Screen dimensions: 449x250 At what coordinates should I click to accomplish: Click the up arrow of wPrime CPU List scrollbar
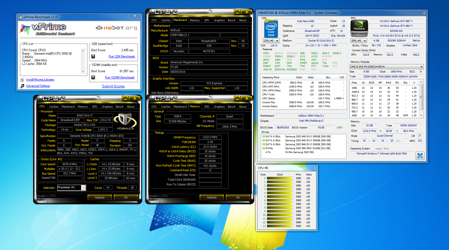pyautogui.click(x=83, y=51)
